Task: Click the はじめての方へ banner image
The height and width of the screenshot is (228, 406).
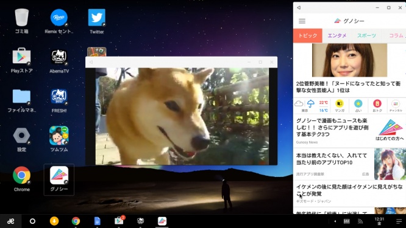Action: (x=390, y=130)
